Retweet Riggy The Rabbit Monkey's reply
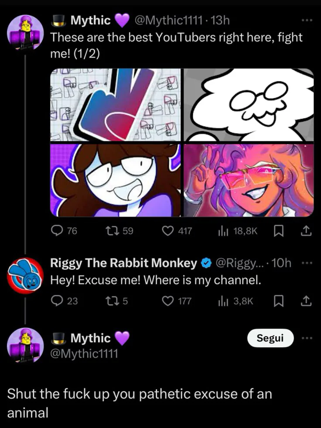This screenshot has width=321, height=428. pyautogui.click(x=112, y=300)
